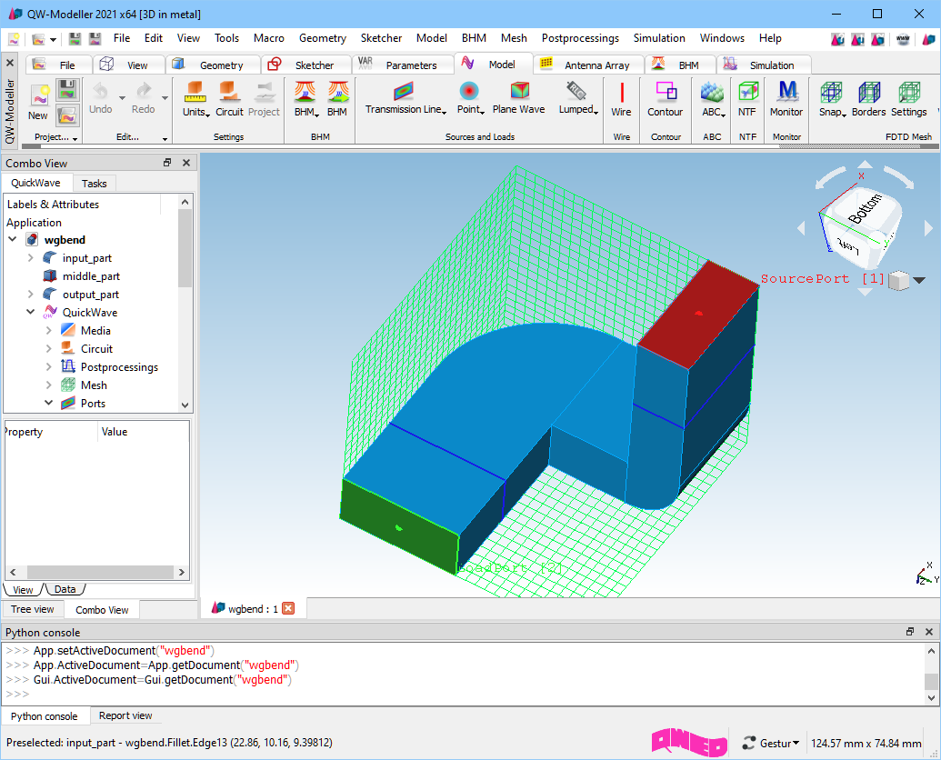Switch to the Tree view tab
The height and width of the screenshot is (760, 941).
coord(33,609)
